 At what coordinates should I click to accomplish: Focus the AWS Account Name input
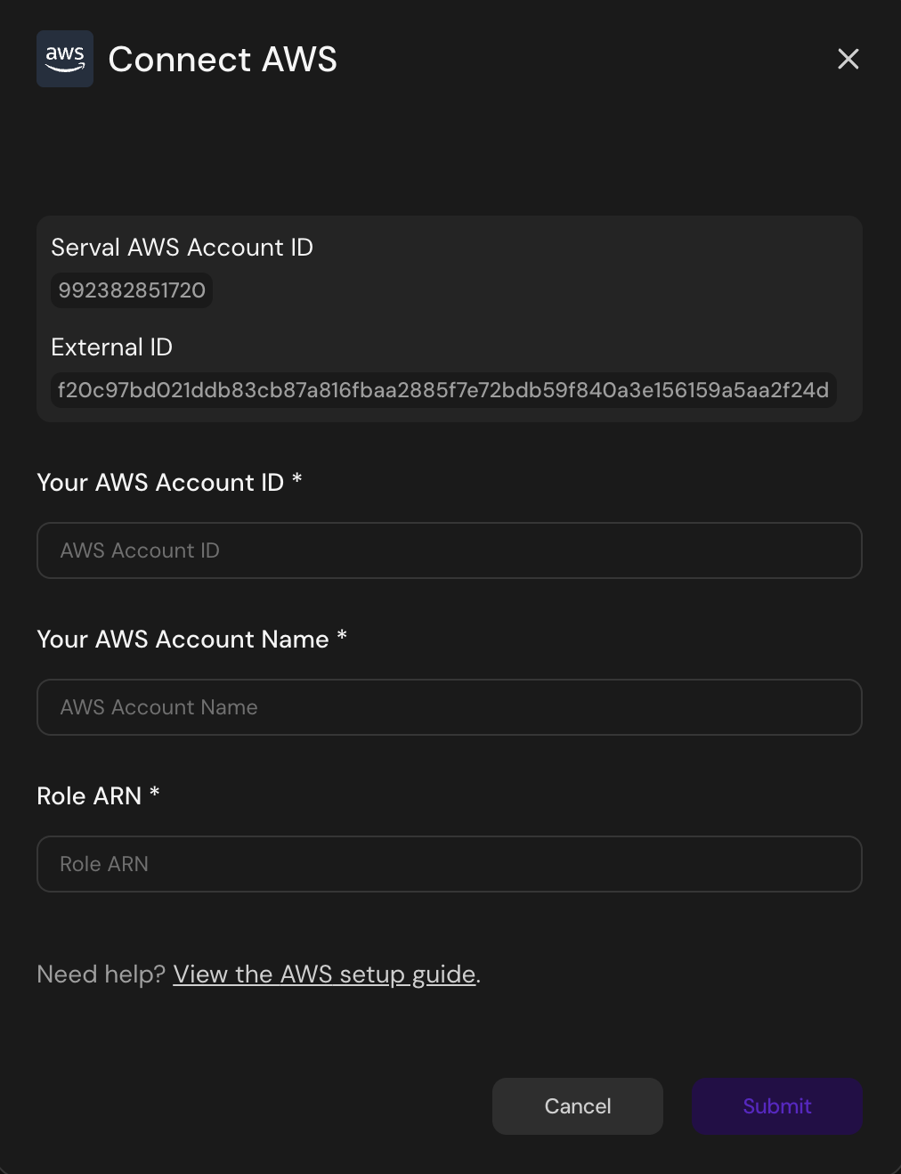click(x=449, y=706)
